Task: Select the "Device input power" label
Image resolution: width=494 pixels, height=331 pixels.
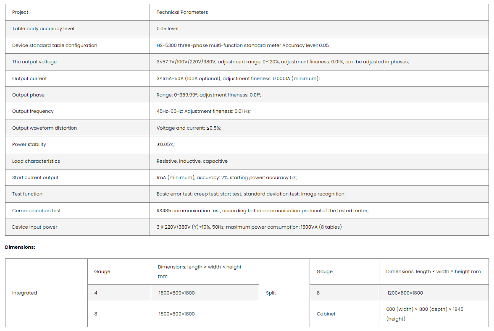Action: coord(34,227)
